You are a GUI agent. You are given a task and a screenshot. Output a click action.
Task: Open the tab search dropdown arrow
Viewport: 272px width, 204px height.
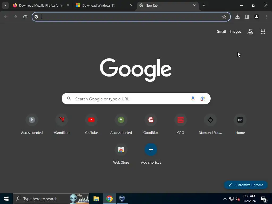[5, 5]
